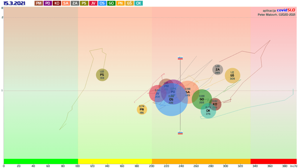Click the Slovenia flag marker at bottom of the vertical line

(180, 133)
